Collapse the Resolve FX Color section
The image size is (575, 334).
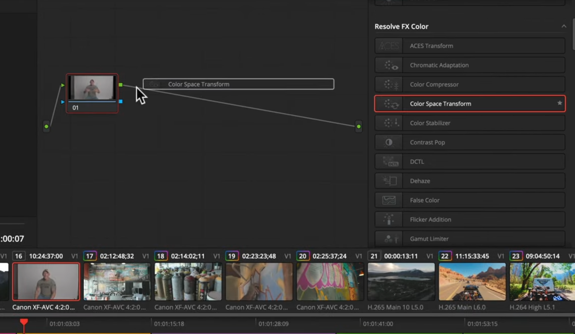pos(564,26)
